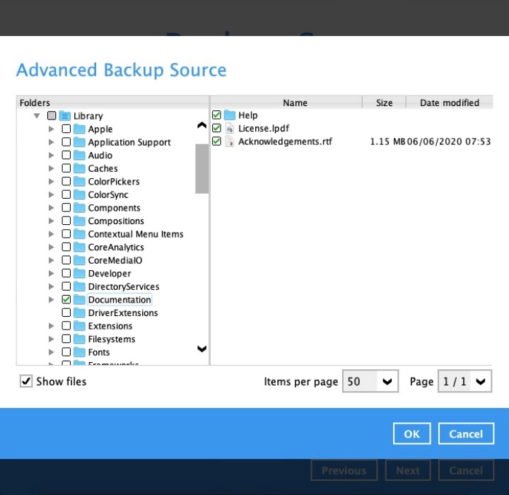
Task: Expand the Fonts folder node
Action: (52, 352)
